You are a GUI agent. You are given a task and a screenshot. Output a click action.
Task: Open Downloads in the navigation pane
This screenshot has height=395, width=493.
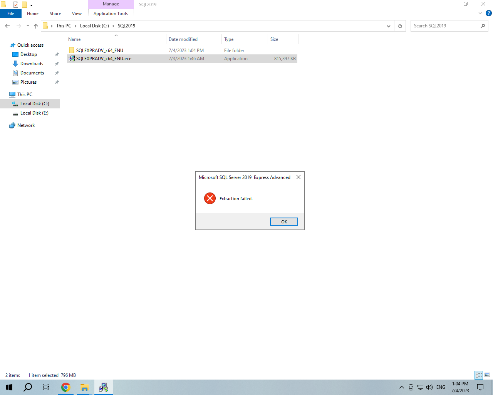[32, 64]
